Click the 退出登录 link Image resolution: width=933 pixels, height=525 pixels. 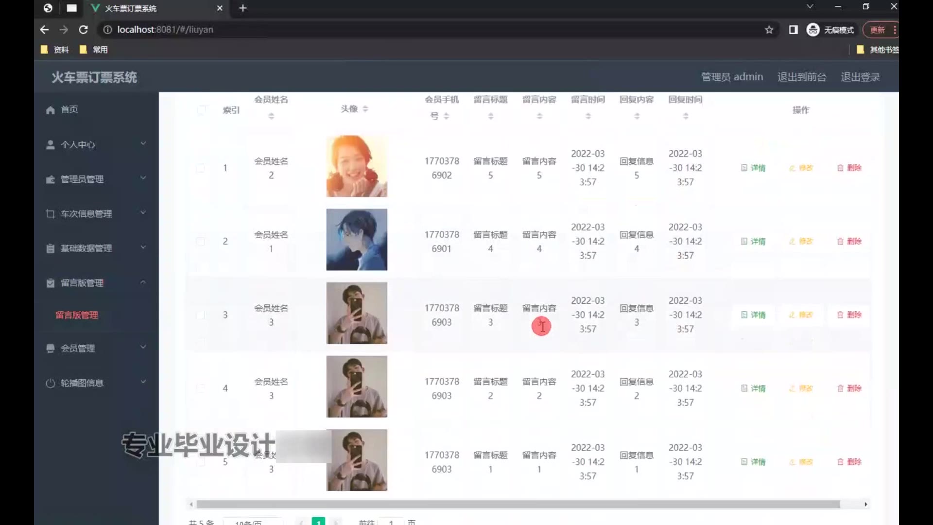[860, 77]
